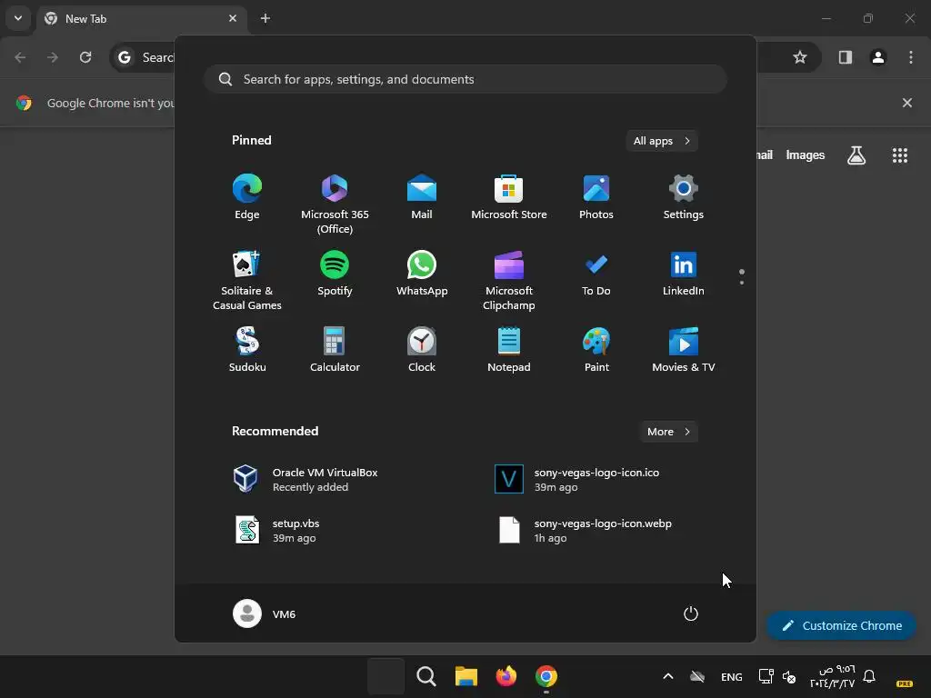Open Solitaire & Casual Games
The height and width of the screenshot is (698, 931).
click(x=247, y=280)
